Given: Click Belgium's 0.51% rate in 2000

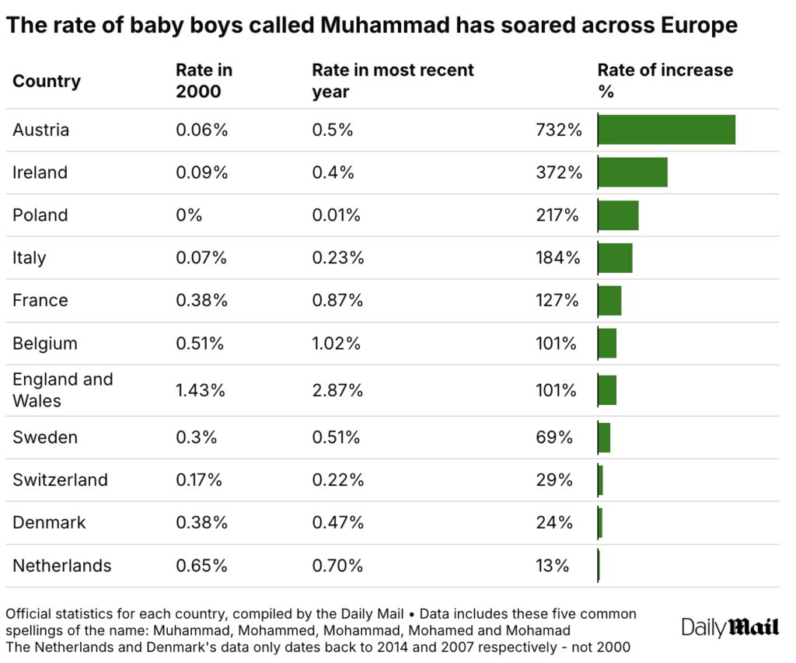Looking at the screenshot, I should 201,344.
